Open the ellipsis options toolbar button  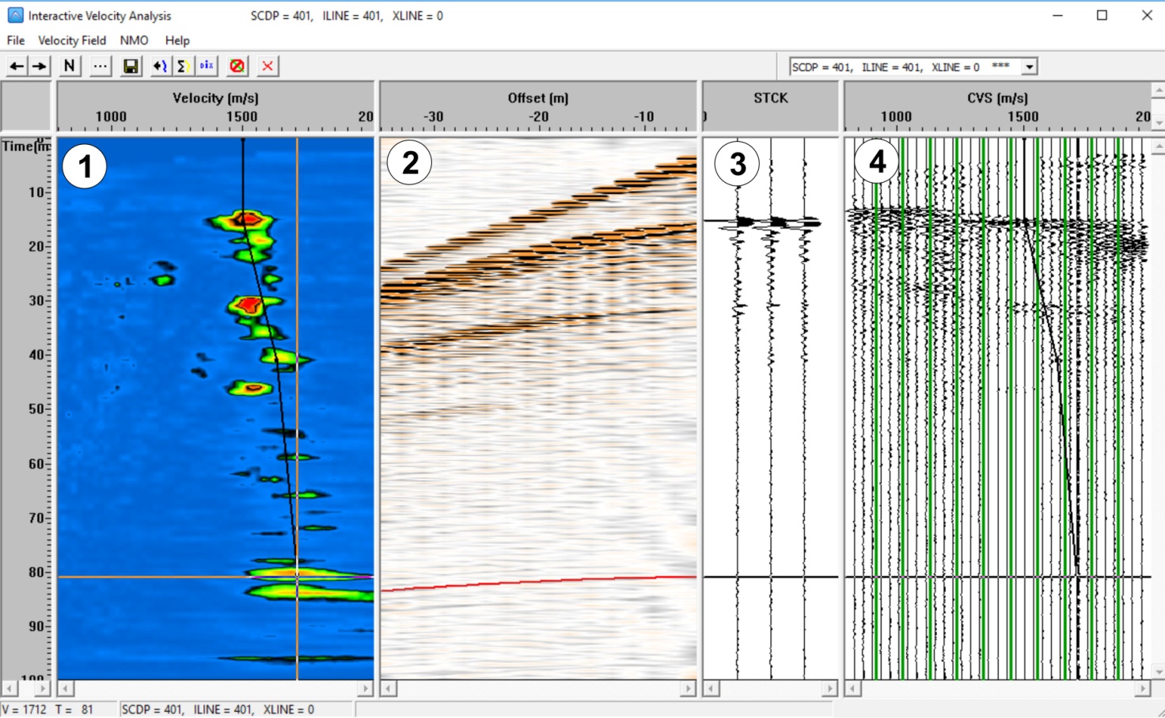(100, 66)
